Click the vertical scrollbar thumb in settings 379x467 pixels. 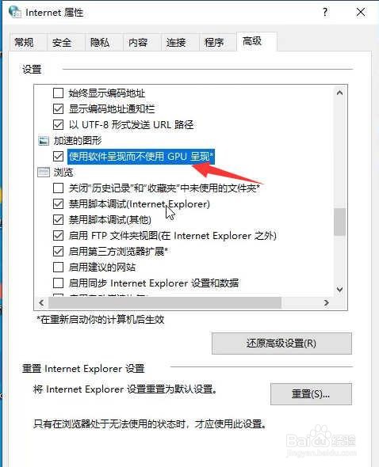tap(339, 222)
